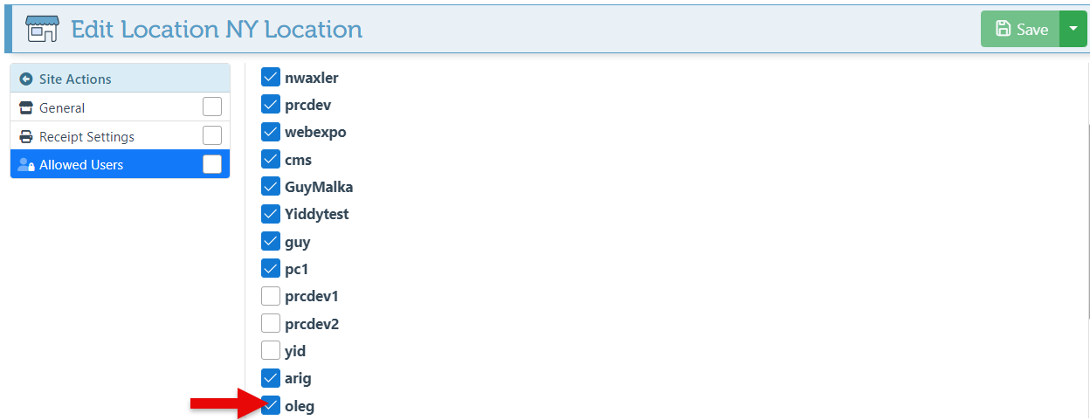Disable access for GuyMalka user

(x=271, y=187)
